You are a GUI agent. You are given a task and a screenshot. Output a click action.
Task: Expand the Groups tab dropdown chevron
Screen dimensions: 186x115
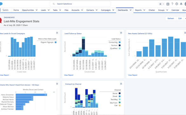coord(167,10)
